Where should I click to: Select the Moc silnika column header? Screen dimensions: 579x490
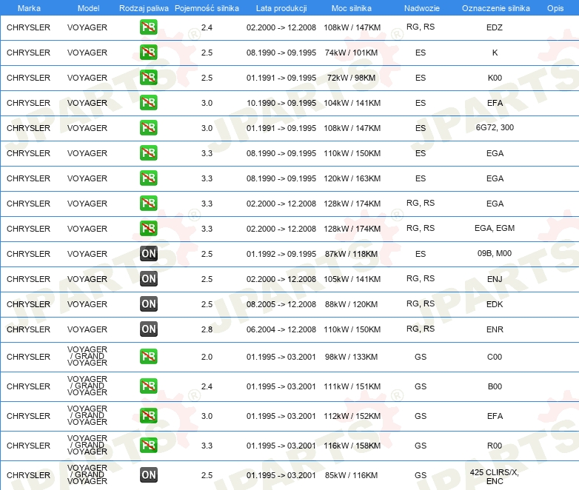click(x=352, y=7)
